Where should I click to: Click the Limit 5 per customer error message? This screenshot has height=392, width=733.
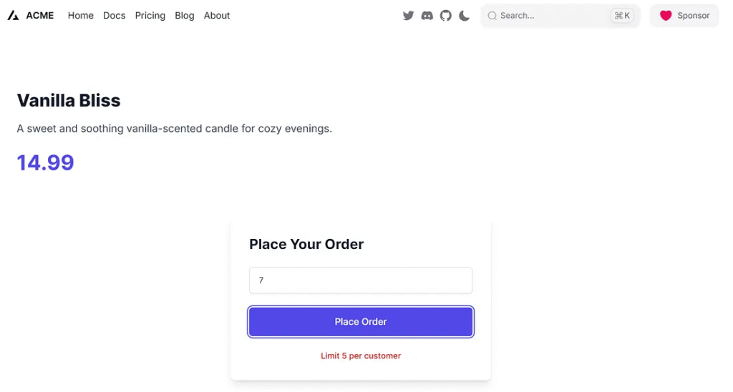click(361, 356)
